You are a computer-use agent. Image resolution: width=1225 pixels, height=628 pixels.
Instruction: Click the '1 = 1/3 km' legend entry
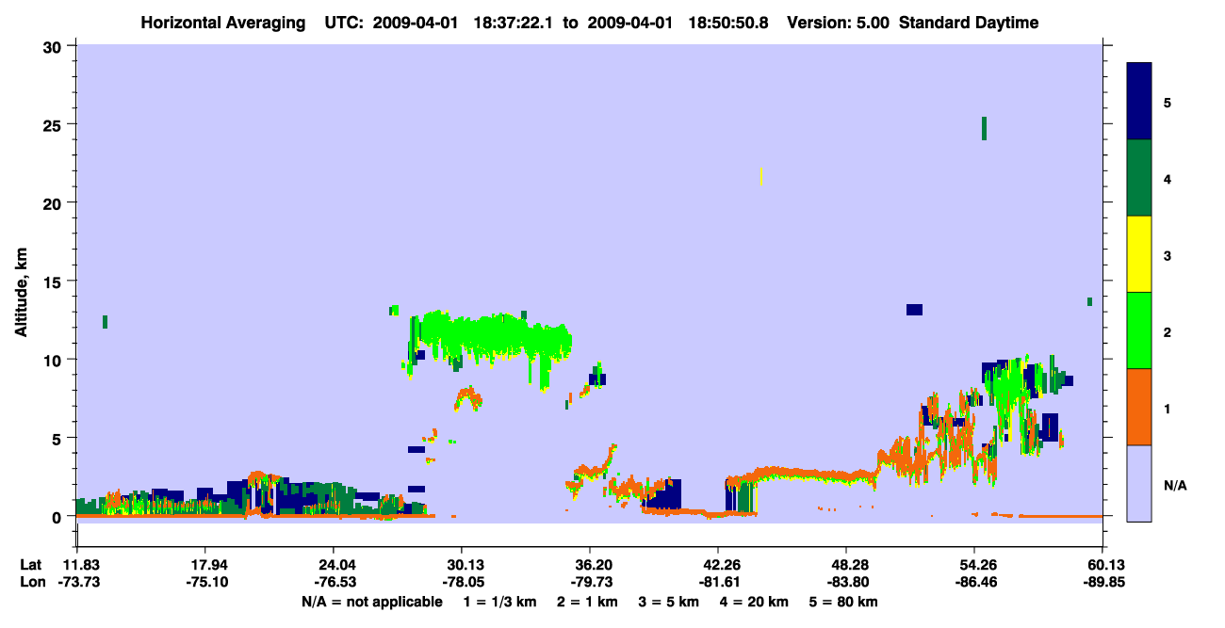tap(498, 602)
